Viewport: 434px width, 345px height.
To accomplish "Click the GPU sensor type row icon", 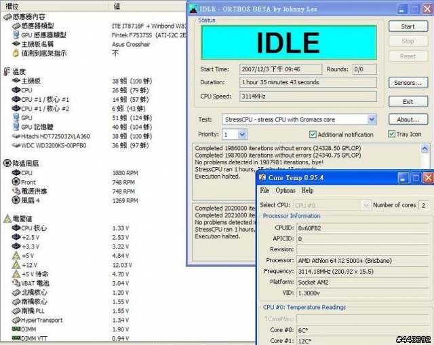I will [x=16, y=35].
